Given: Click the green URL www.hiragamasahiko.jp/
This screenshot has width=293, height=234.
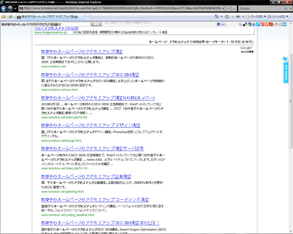Looking at the screenshot, I should pos(51,32).
